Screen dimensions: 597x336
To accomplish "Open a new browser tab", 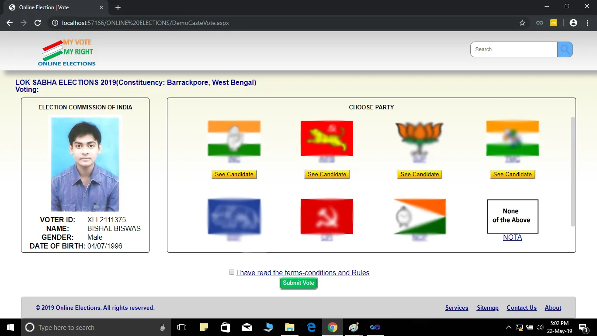I will (118, 7).
